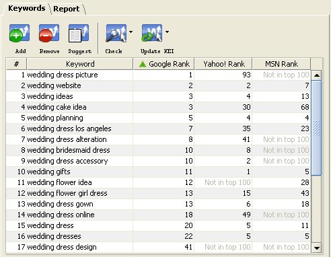The height and width of the screenshot is (257, 331).
Task: Click Google rank 41 for wedding dress design
Action: click(188, 247)
